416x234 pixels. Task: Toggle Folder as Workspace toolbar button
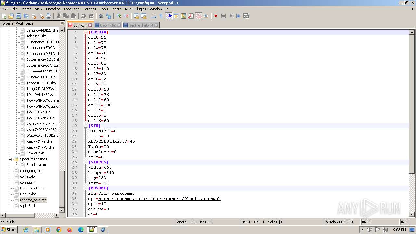coord(199,16)
